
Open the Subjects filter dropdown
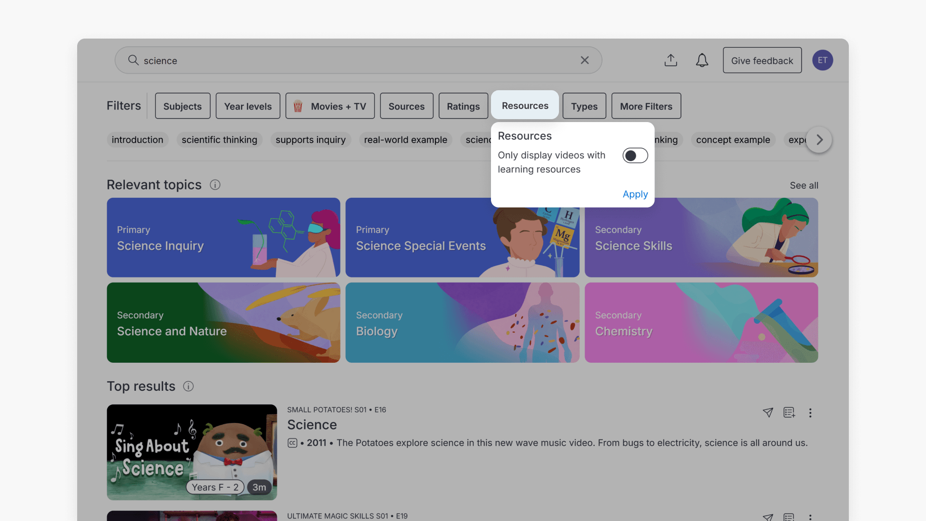pyautogui.click(x=182, y=106)
